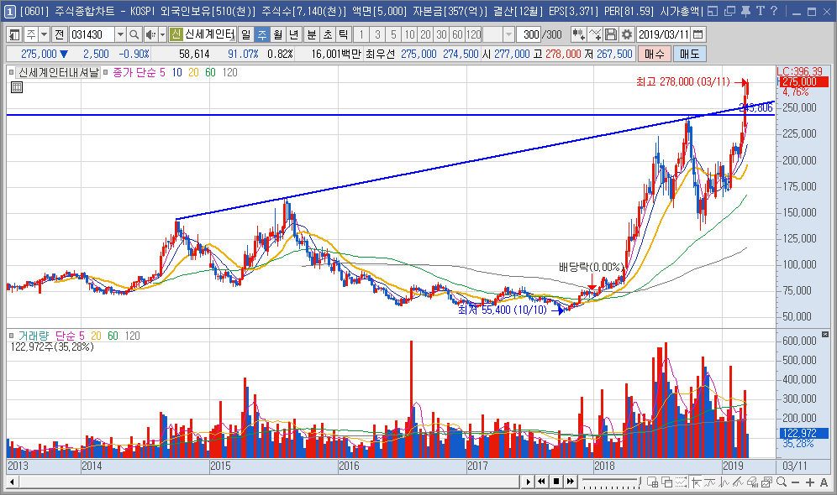The width and height of the screenshot is (837, 495).
Task: Click the cascade windows icon in title bar
Action: coord(729,11)
